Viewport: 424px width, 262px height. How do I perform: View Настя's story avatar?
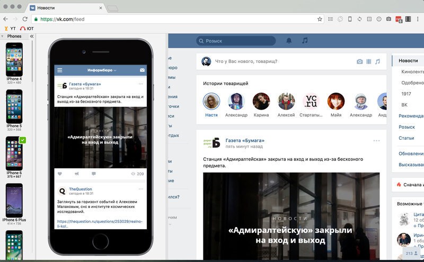(211, 101)
